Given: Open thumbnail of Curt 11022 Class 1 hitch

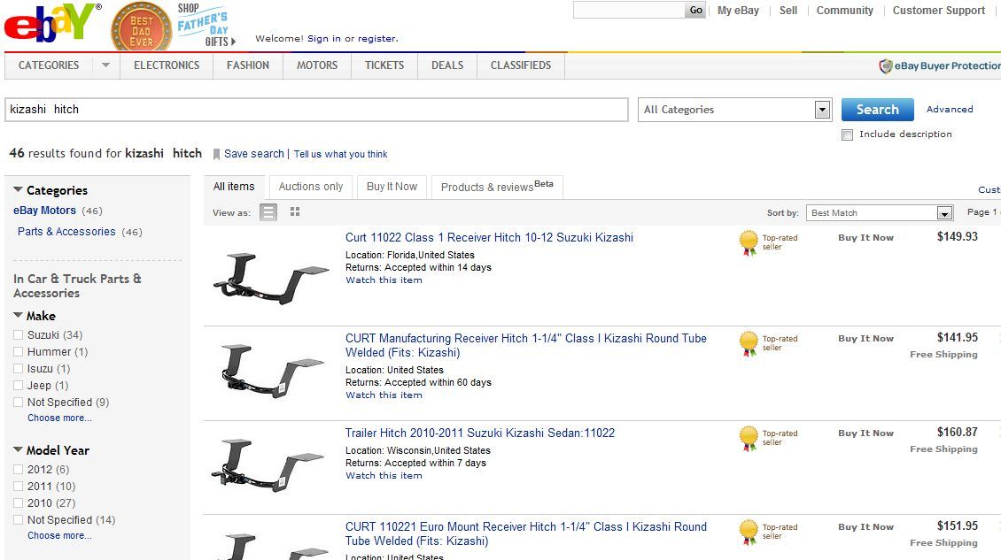Looking at the screenshot, I should [x=271, y=278].
